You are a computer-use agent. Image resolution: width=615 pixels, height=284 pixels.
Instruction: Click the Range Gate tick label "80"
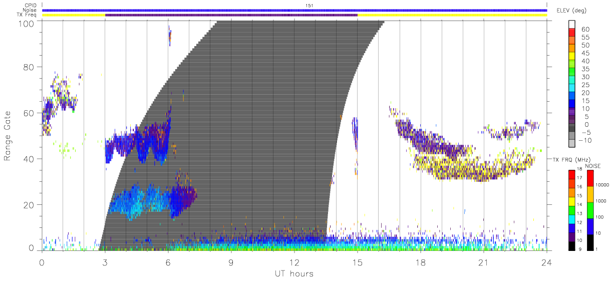30,67
